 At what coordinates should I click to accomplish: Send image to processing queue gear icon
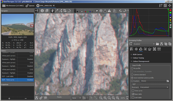pyautogui.click(x=41, y=98)
